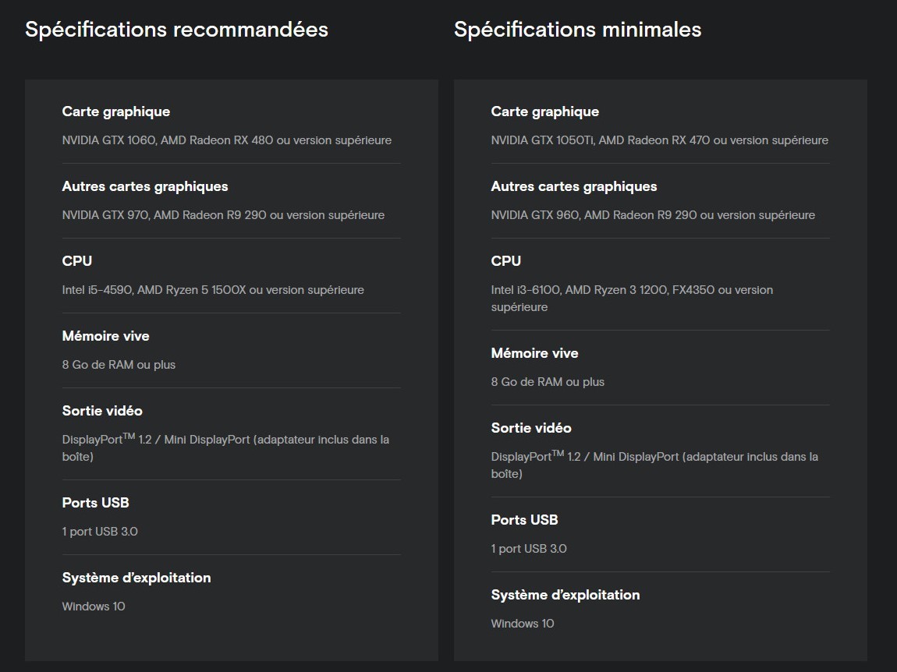The image size is (897, 672).
Task: Click '1 port USB 3.0' in minimum specs
Action: click(x=529, y=549)
